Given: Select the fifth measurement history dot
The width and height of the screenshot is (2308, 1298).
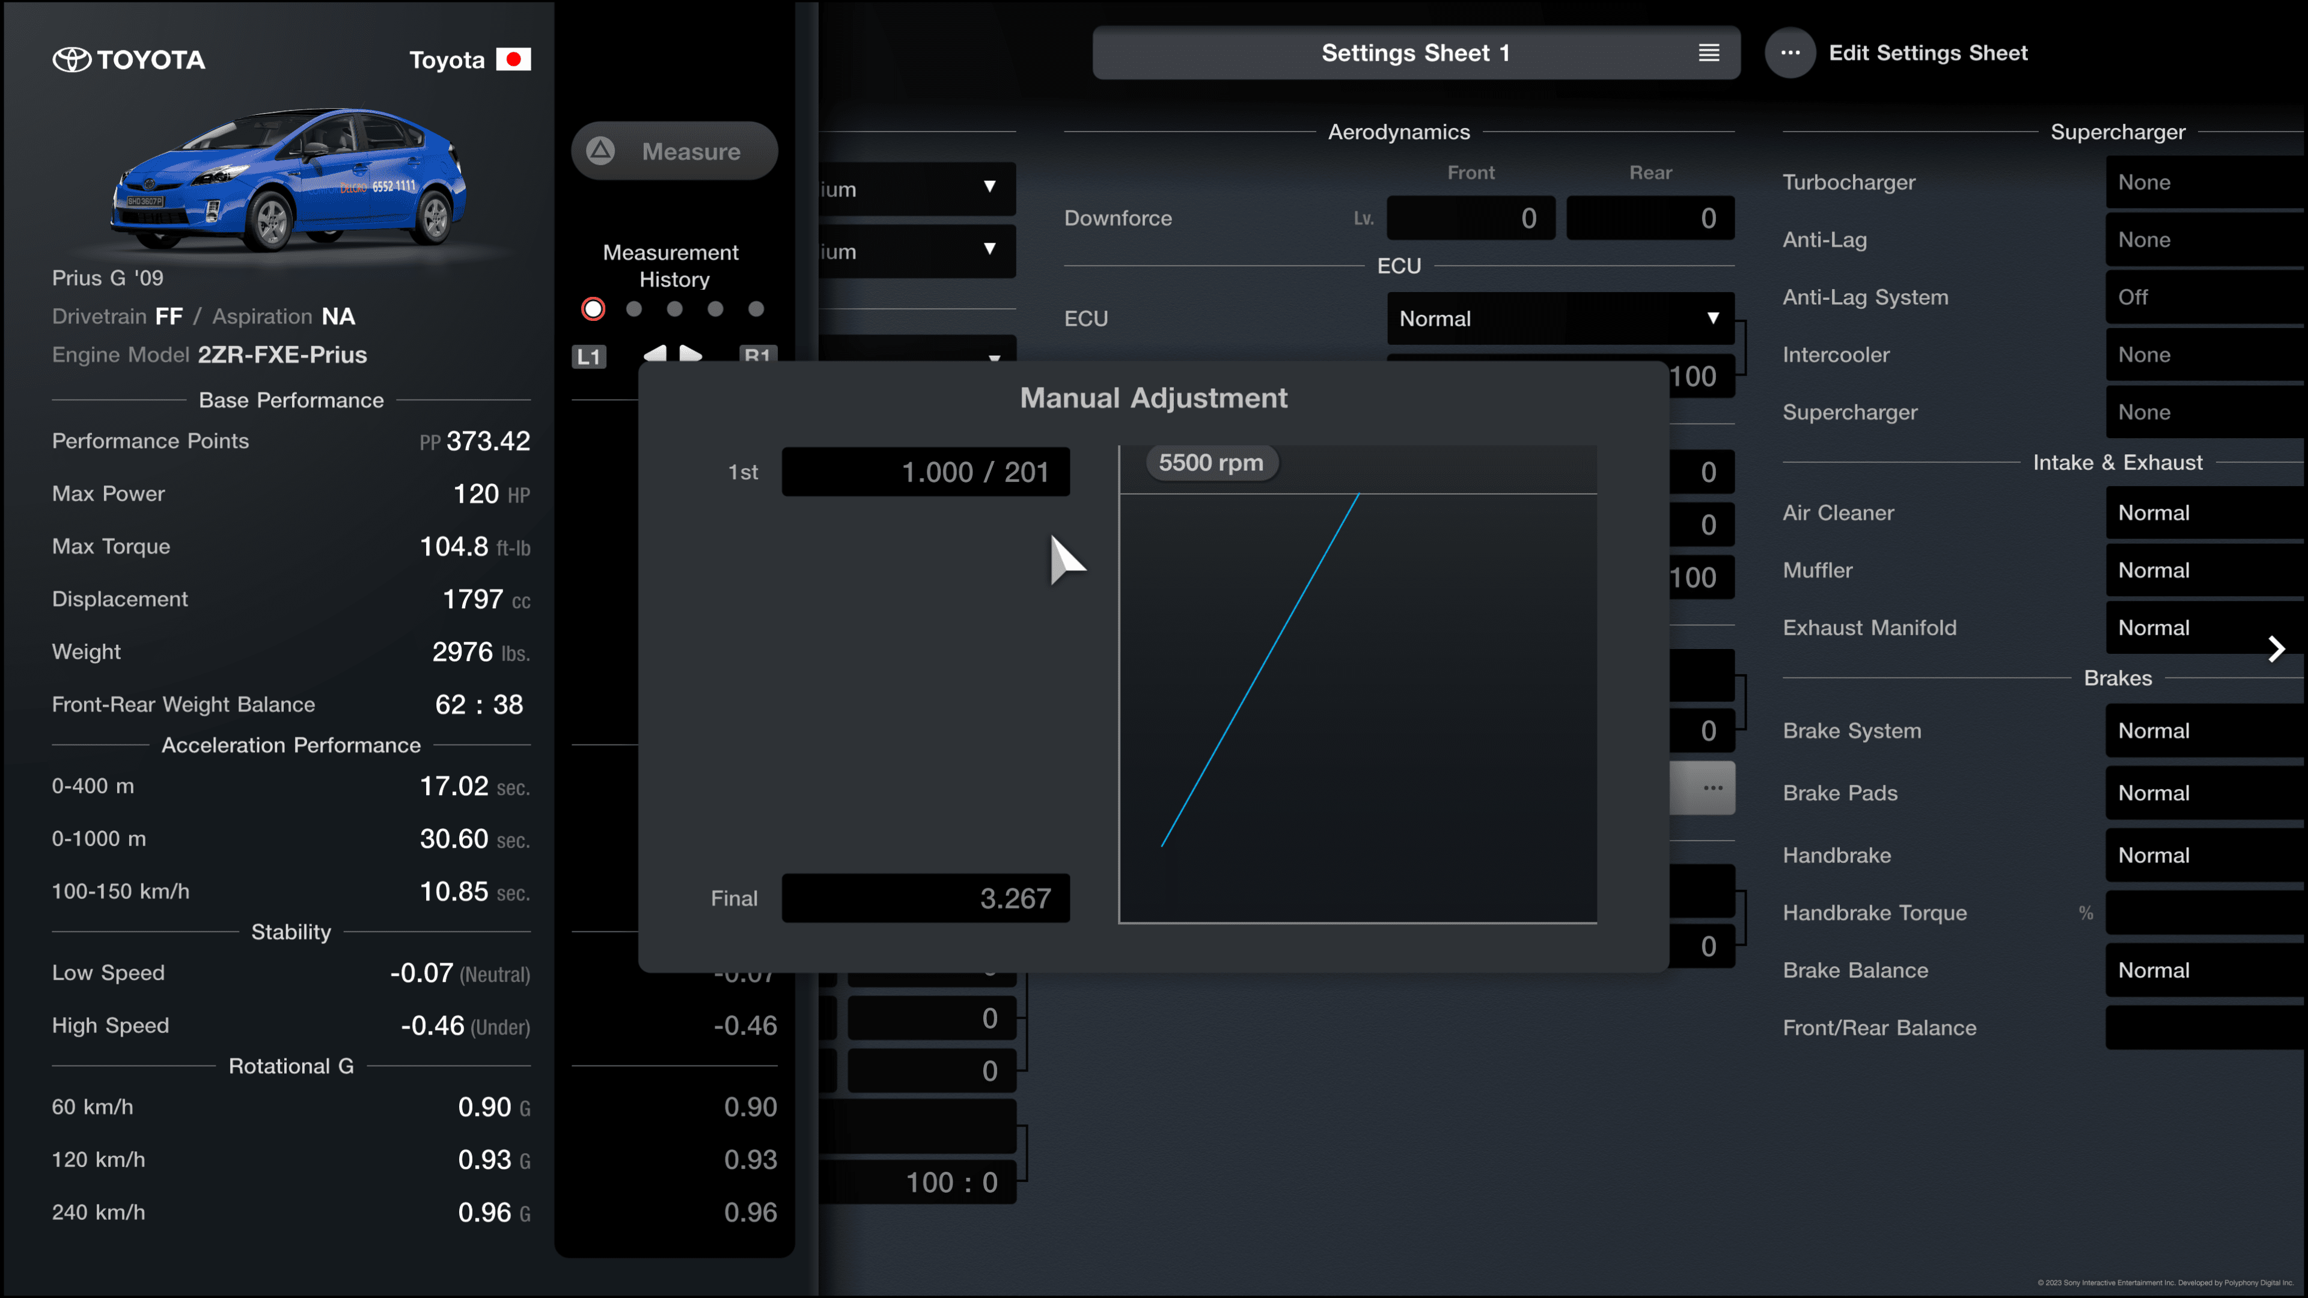Looking at the screenshot, I should point(756,309).
